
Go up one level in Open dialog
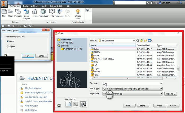(x=142, y=41)
